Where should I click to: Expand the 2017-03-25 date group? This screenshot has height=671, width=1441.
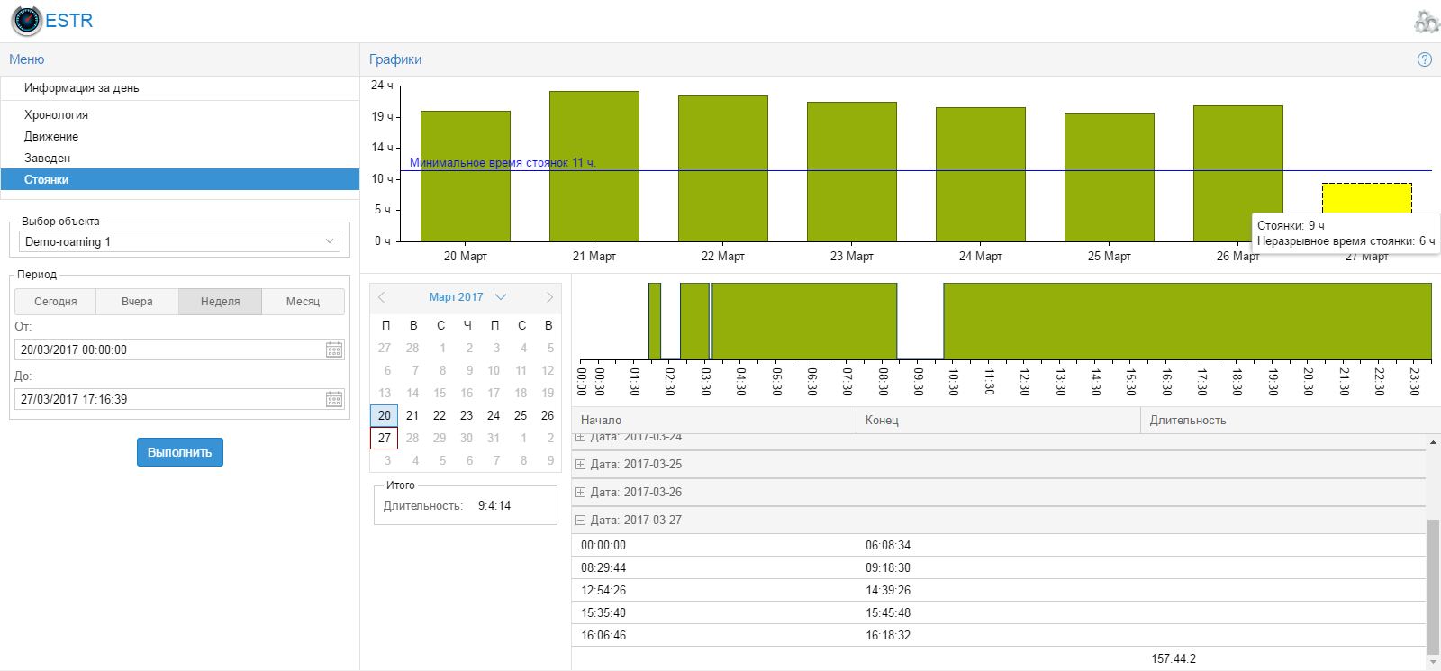click(x=581, y=465)
